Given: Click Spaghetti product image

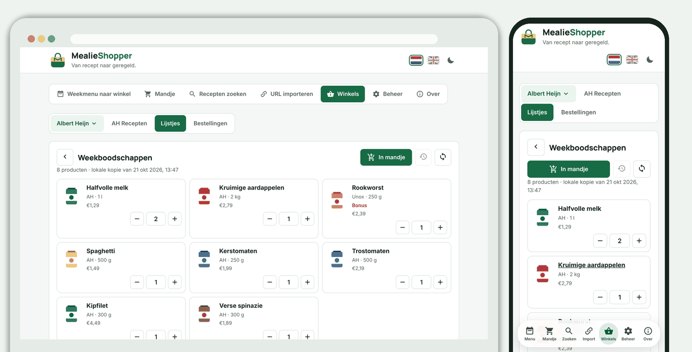Looking at the screenshot, I should (71, 259).
